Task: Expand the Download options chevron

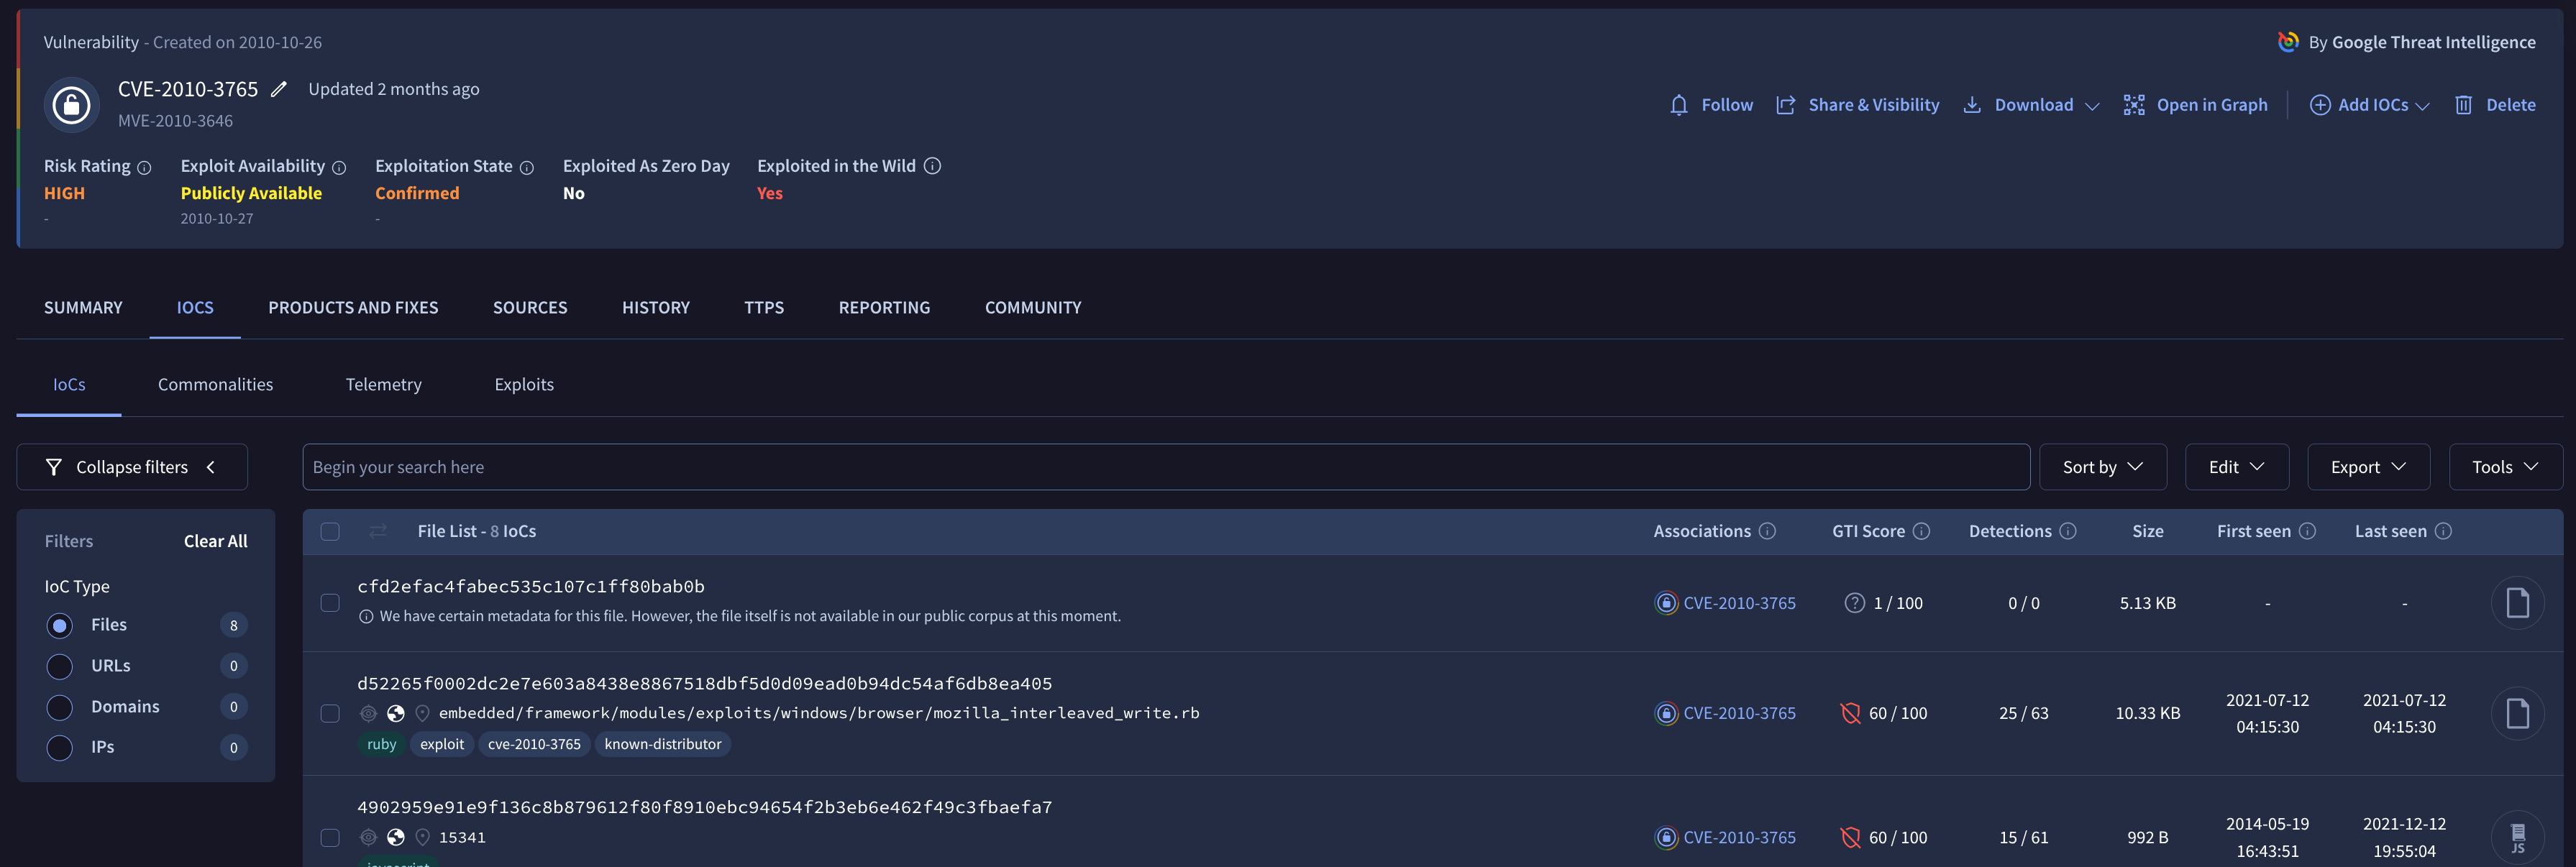Action: [x=2091, y=106]
